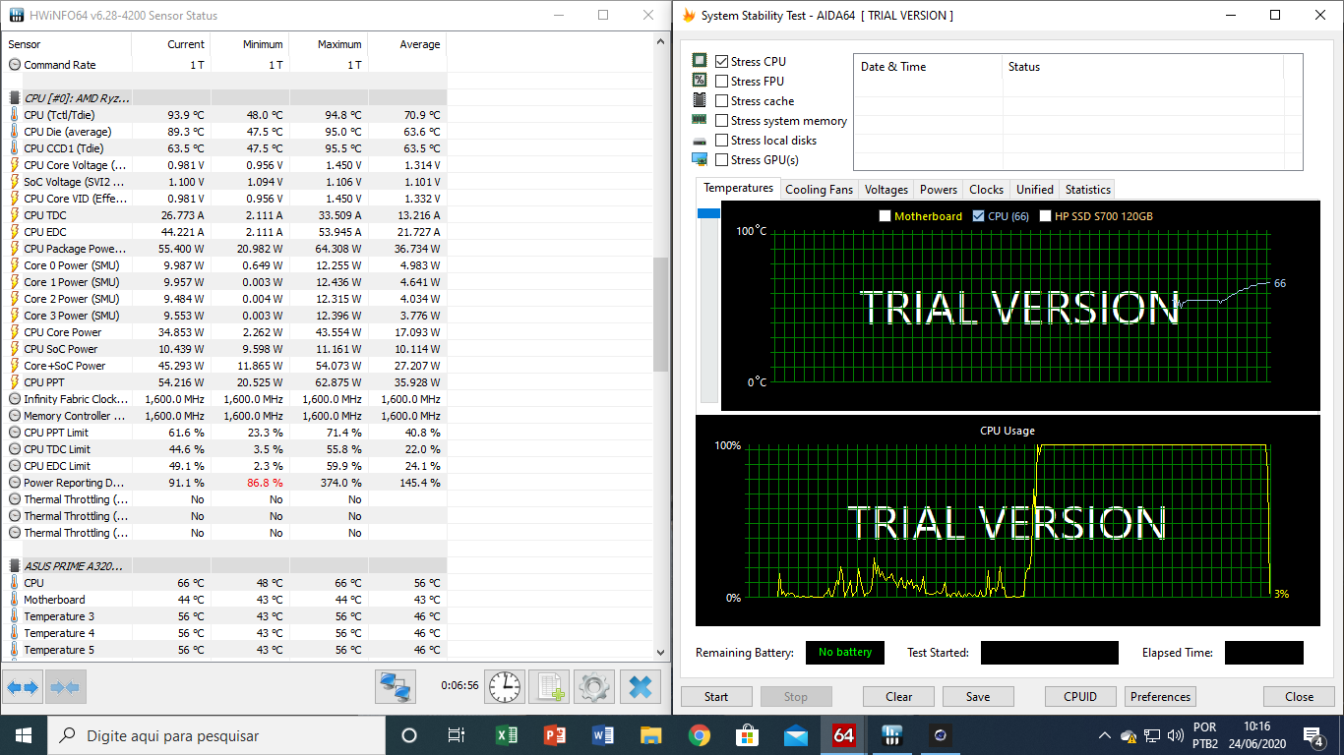Viewport: 1344px width, 755px height.
Task: Click chip icon beside Stress cache
Action: coord(700,100)
